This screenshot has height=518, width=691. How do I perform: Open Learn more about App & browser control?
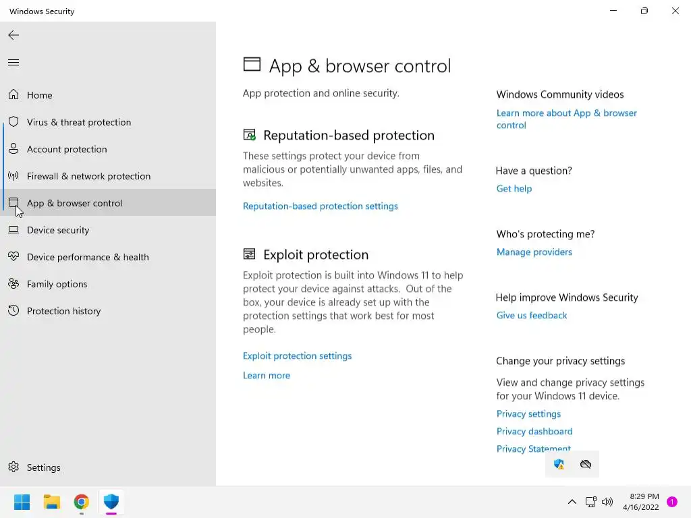click(x=567, y=119)
